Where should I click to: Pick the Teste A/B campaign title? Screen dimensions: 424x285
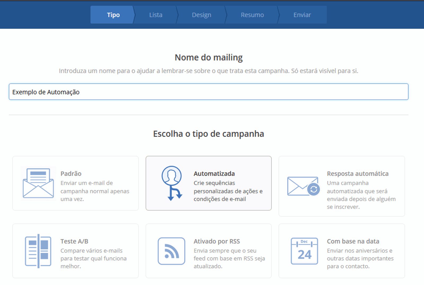74,241
